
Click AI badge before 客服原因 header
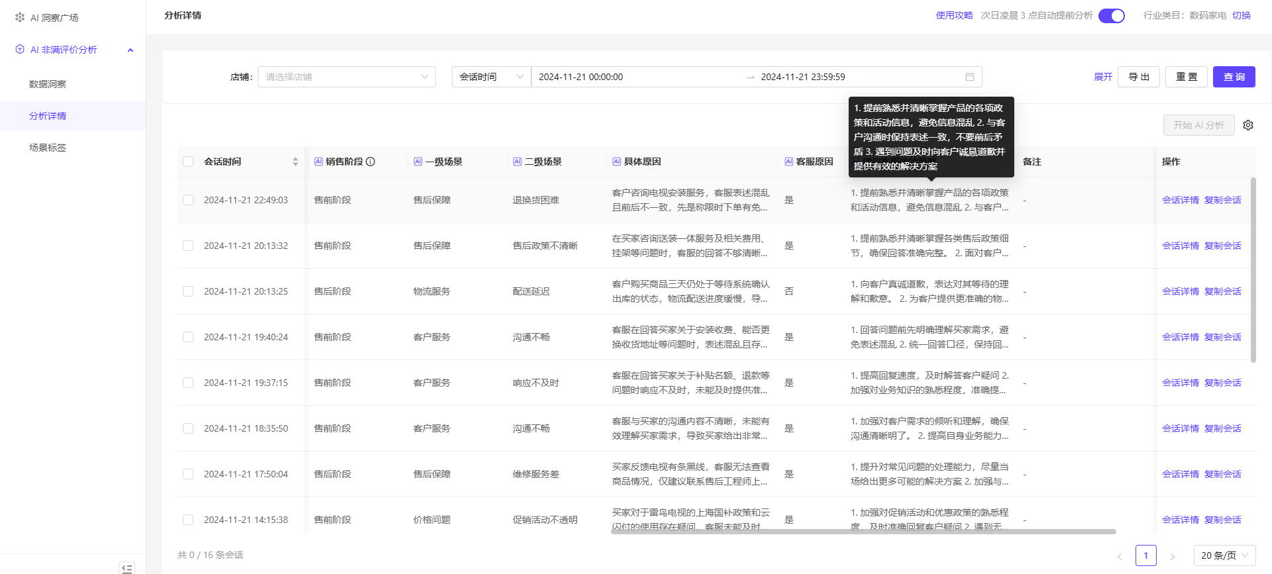788,162
